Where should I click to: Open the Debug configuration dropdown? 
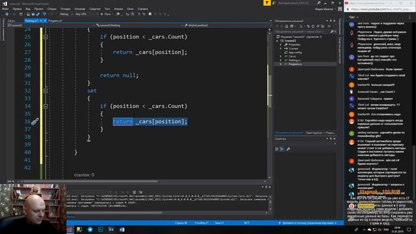tap(66, 14)
